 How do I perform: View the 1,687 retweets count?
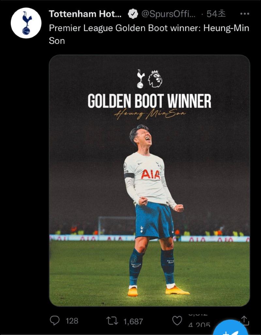pos(133,321)
